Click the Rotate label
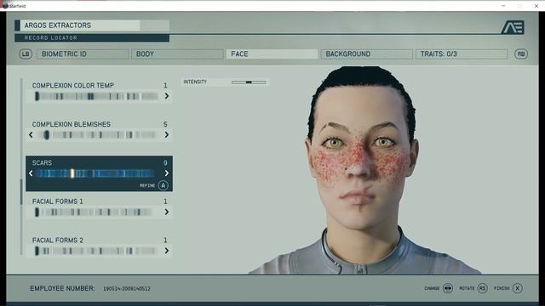Screen dimensions: 545x306 [467, 288]
